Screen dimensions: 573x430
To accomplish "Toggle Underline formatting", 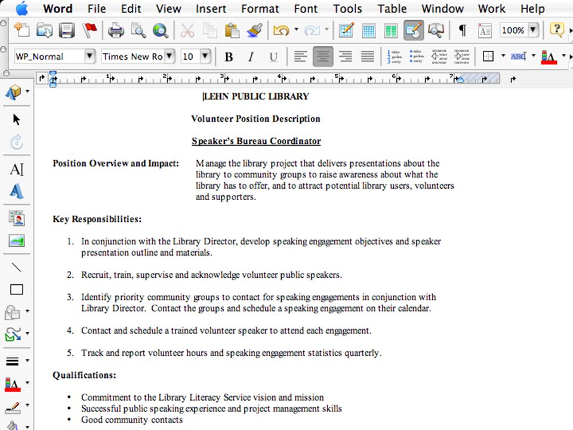I will [273, 57].
